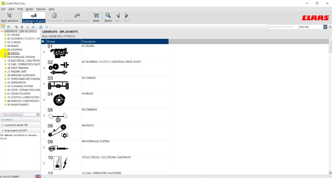The width and height of the screenshot is (332, 178).
Task: Select 61 GRAIN DELIVERY in the tree
Action: 19,94
